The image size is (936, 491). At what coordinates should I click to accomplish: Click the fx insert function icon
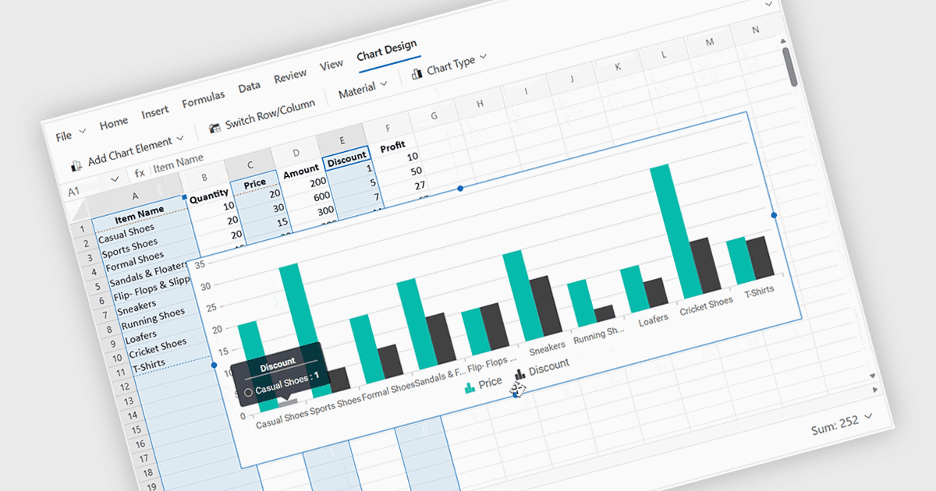click(140, 172)
